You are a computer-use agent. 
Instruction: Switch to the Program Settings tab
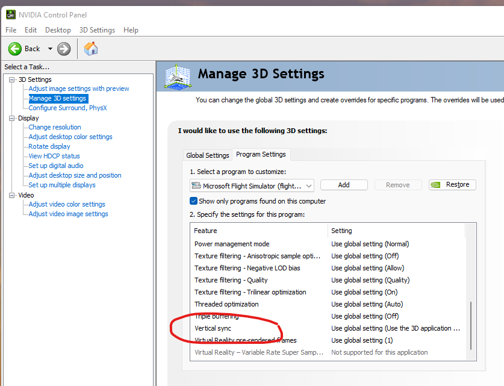[261, 154]
